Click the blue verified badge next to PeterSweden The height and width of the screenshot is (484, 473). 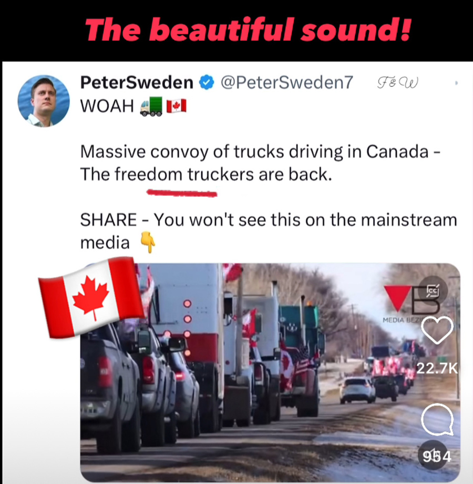tap(207, 83)
